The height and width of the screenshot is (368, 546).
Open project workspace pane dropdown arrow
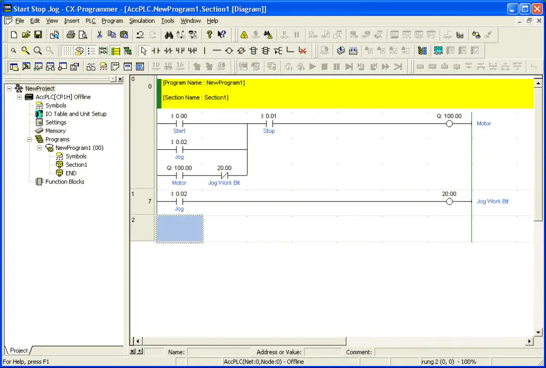coord(113,79)
